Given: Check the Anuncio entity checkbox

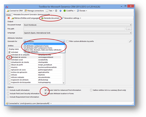Looking at the screenshot, I should 9,67.
